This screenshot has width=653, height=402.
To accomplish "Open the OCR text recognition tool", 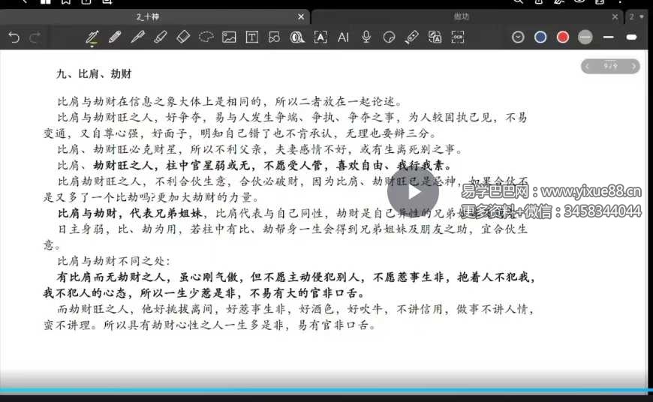I will (x=458, y=37).
